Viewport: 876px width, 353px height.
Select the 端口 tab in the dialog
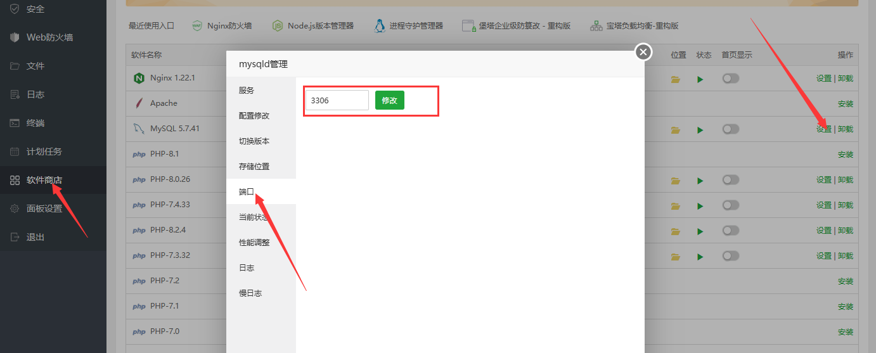261,191
